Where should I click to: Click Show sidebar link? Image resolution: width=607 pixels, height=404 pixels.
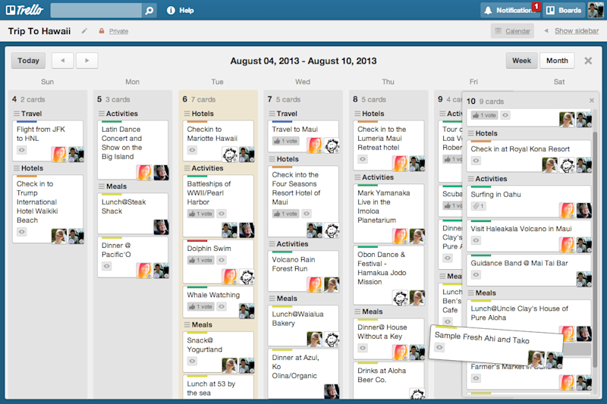tap(577, 31)
